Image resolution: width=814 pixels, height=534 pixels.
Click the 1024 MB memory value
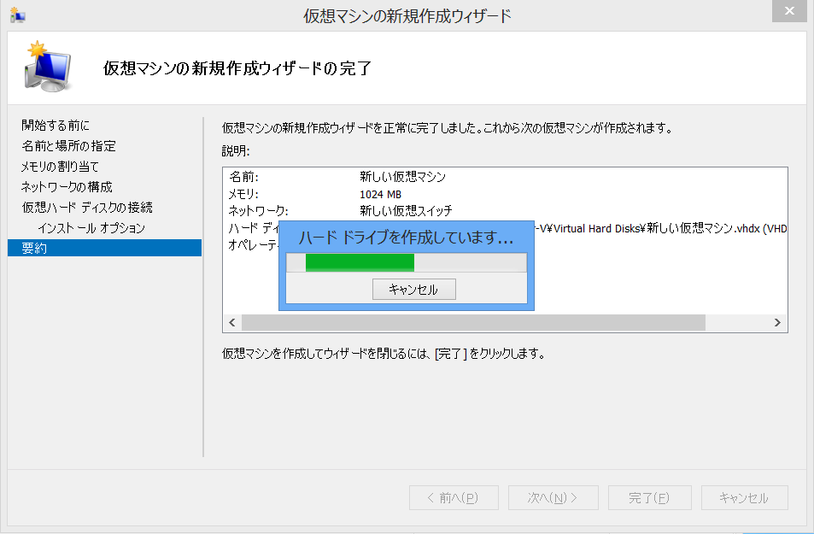click(x=381, y=194)
